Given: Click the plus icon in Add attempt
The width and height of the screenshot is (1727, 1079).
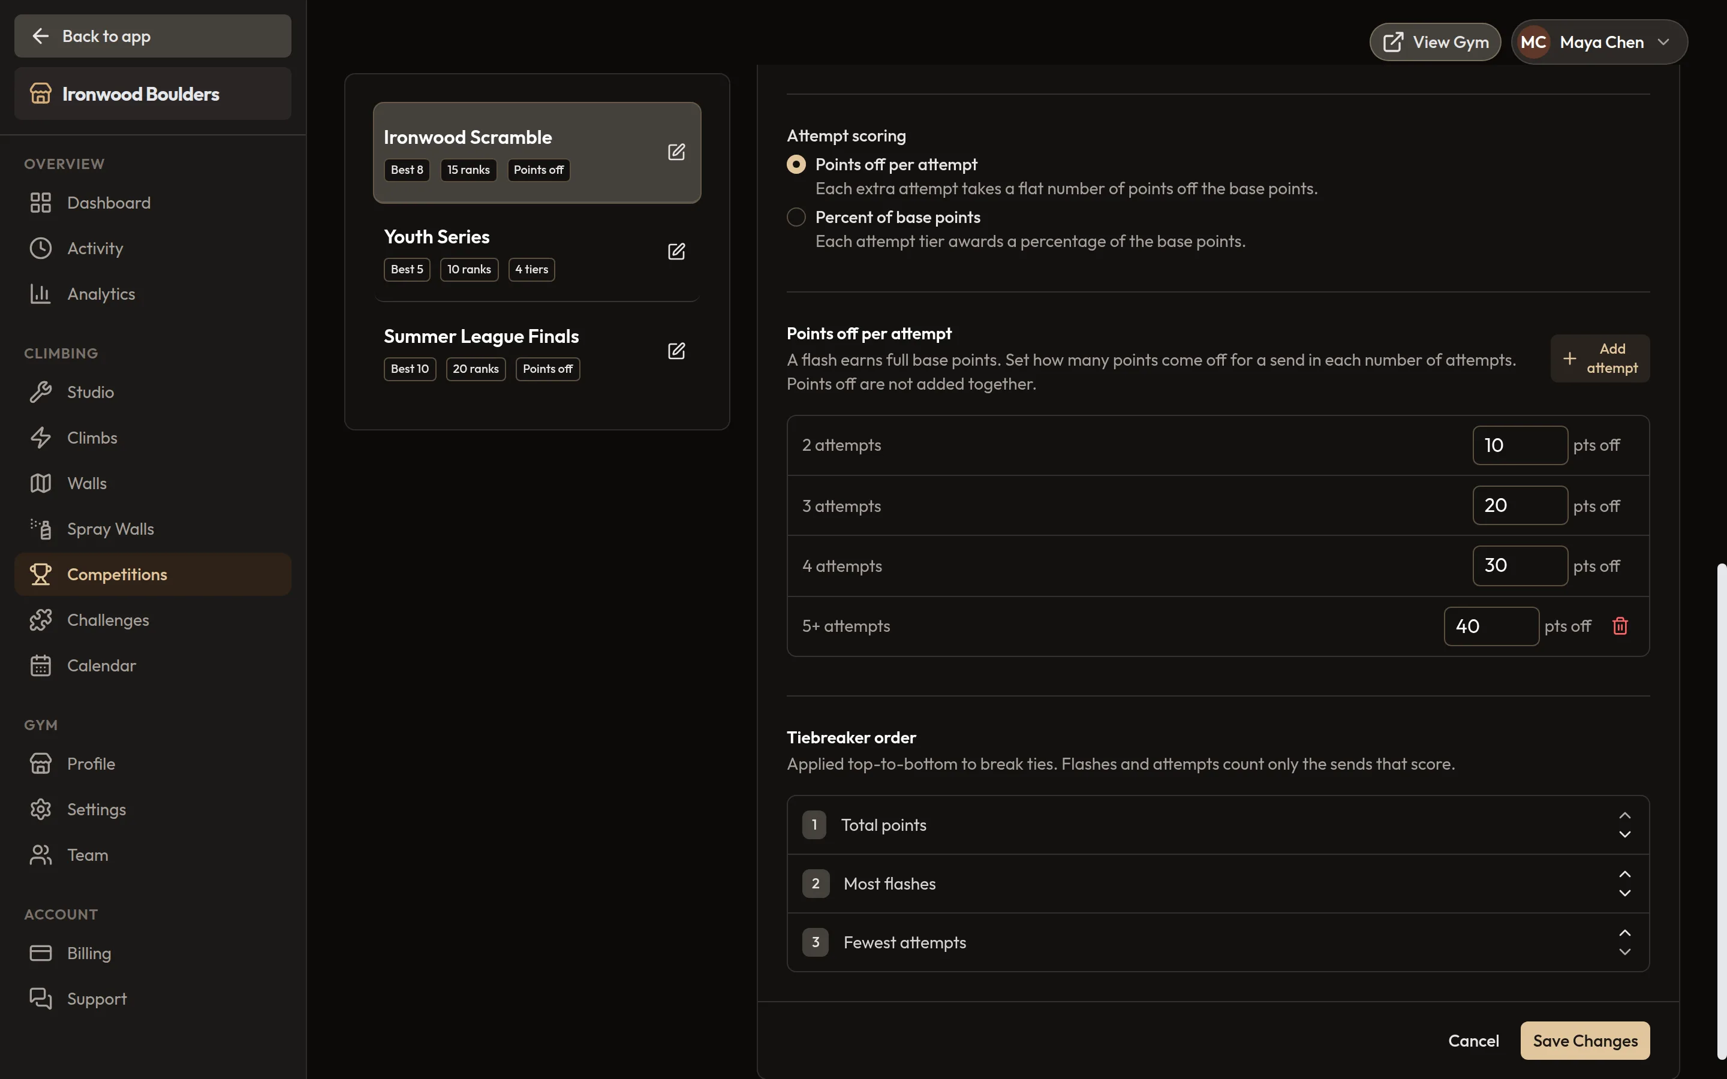Looking at the screenshot, I should click(x=1569, y=358).
